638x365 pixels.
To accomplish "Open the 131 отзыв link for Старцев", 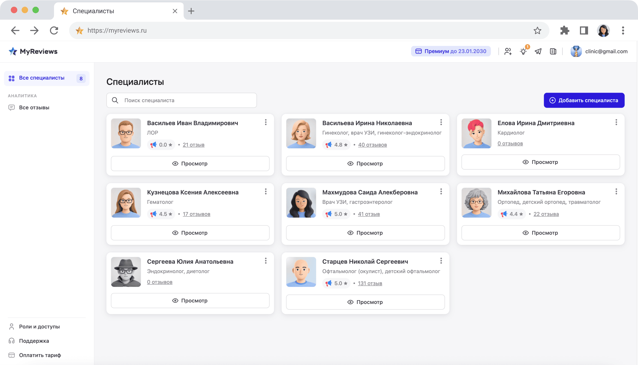I will [x=370, y=283].
